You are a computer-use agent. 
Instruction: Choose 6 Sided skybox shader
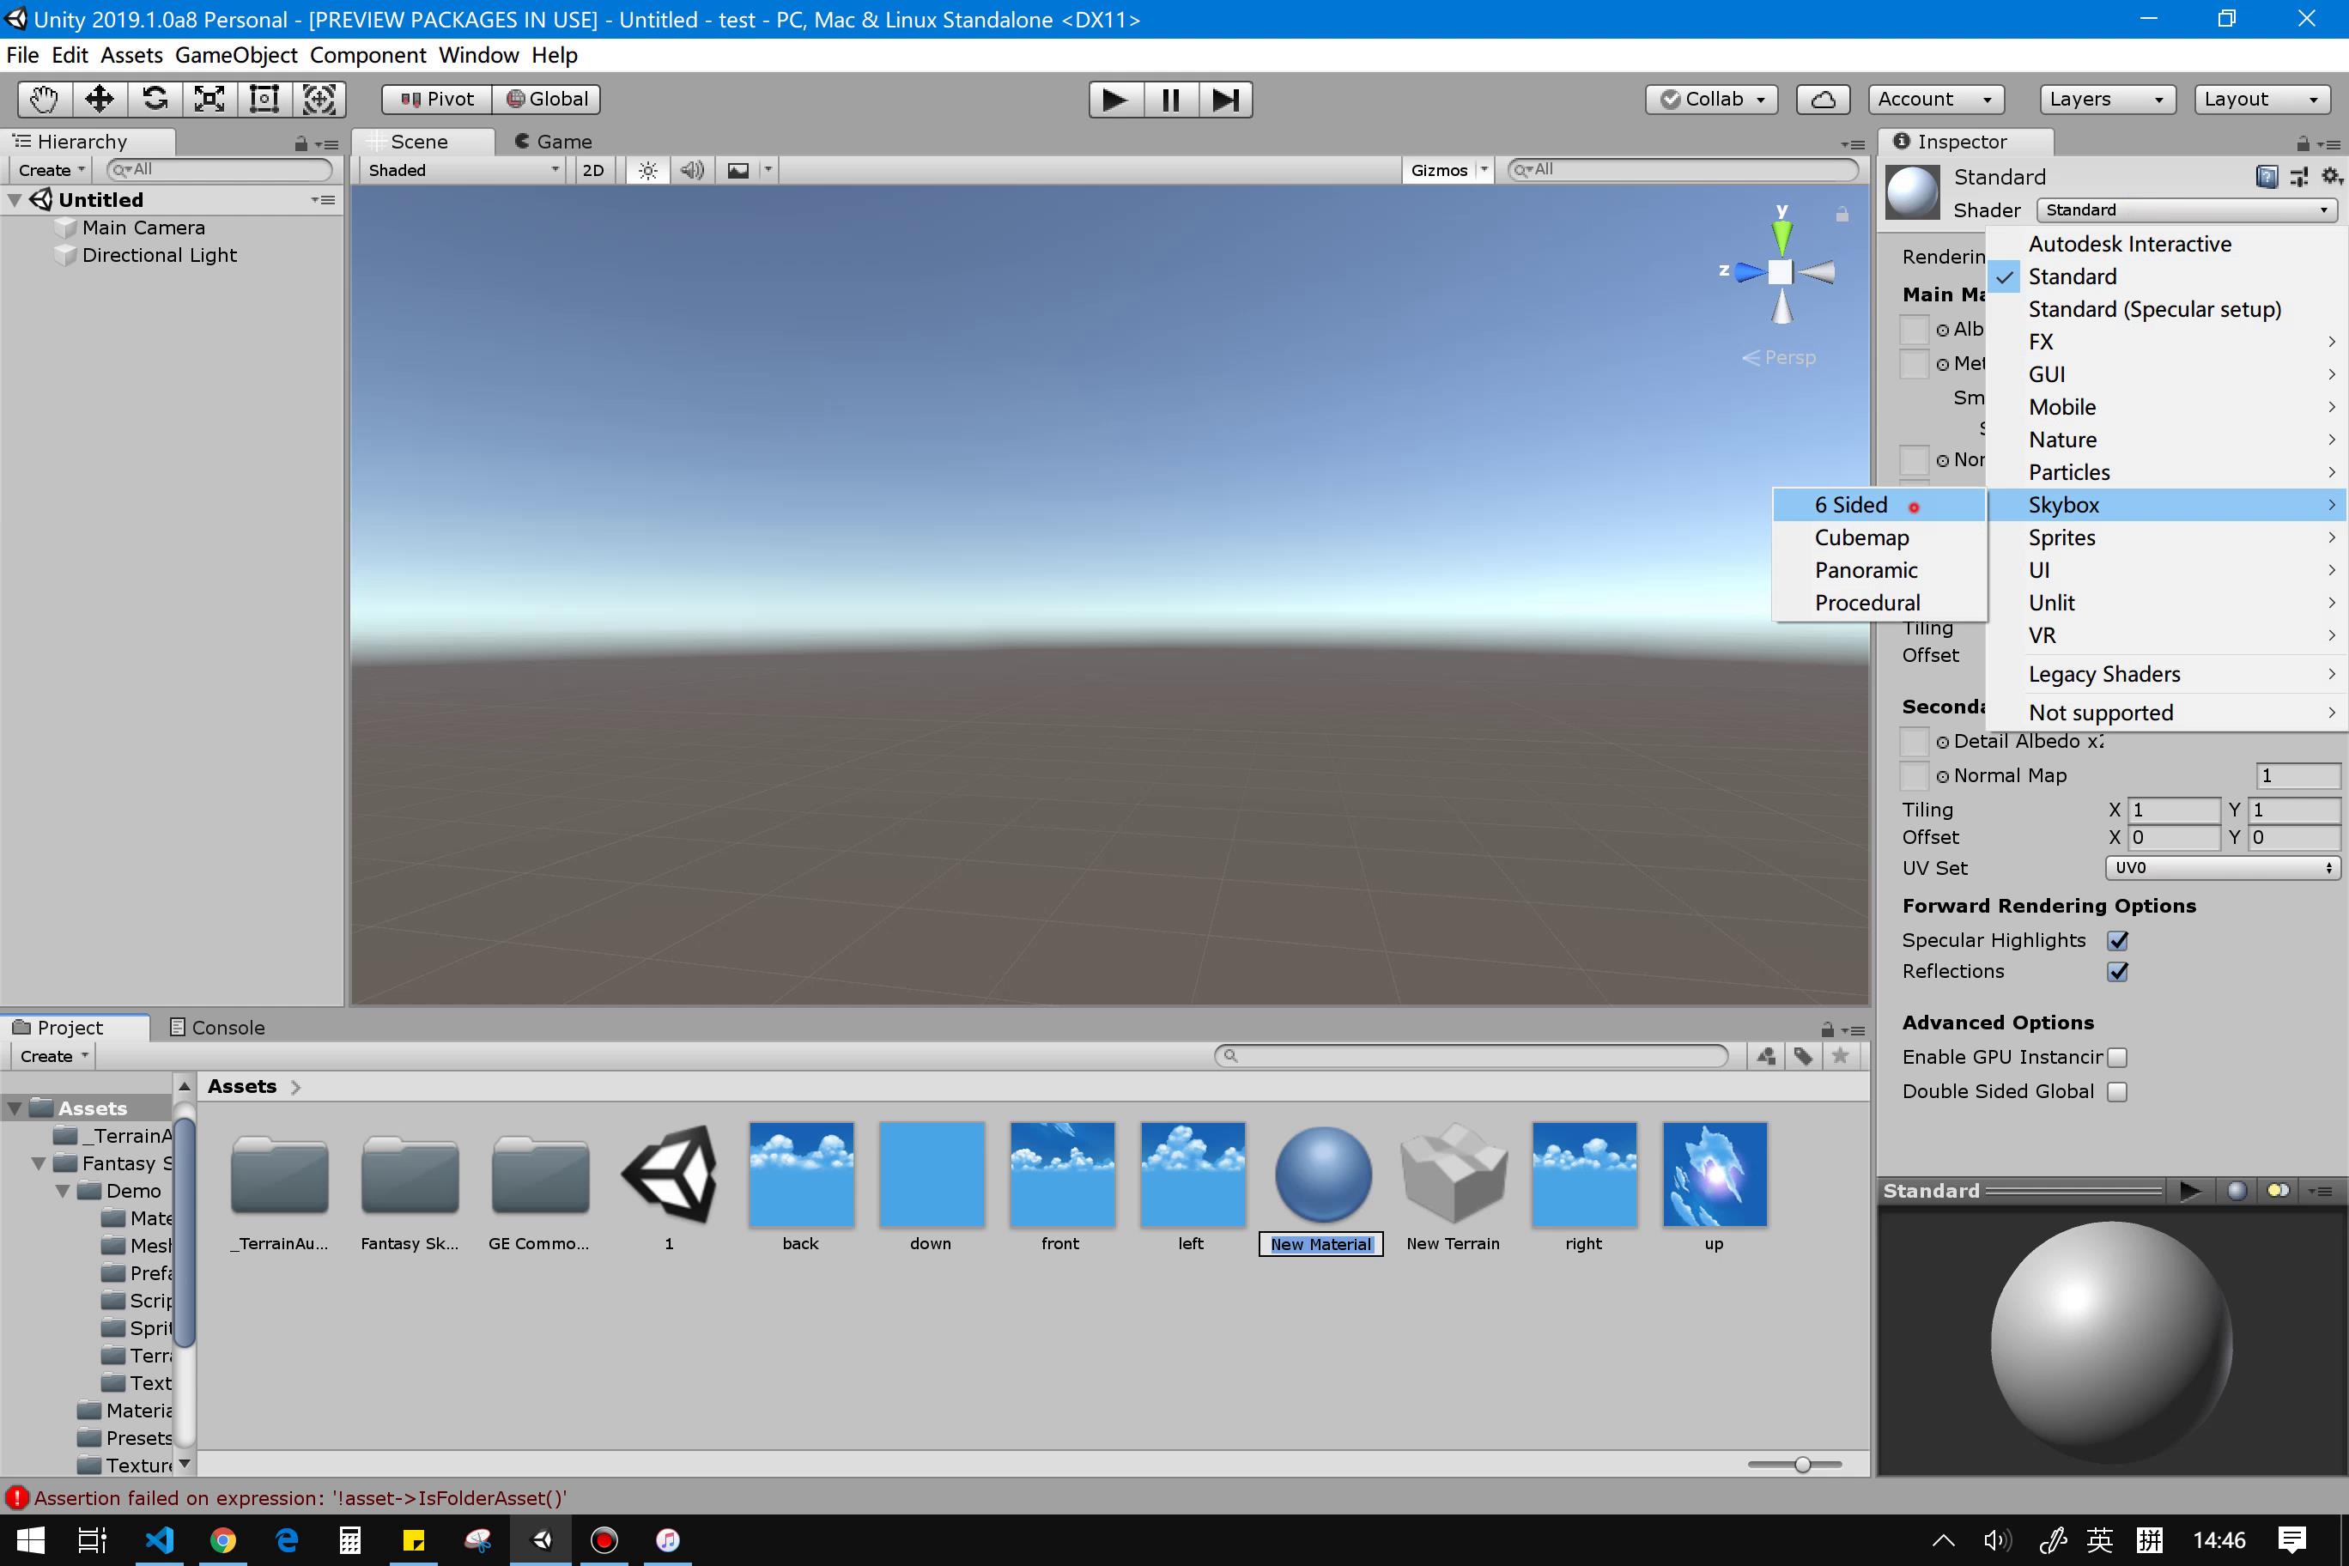tap(1879, 506)
